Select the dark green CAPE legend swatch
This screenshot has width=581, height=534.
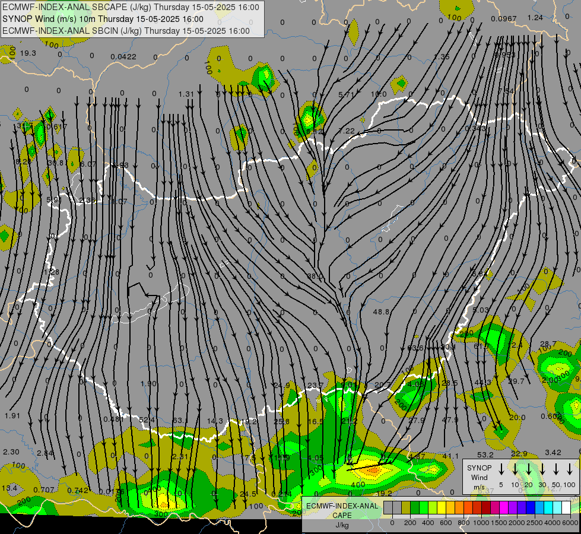(x=415, y=508)
